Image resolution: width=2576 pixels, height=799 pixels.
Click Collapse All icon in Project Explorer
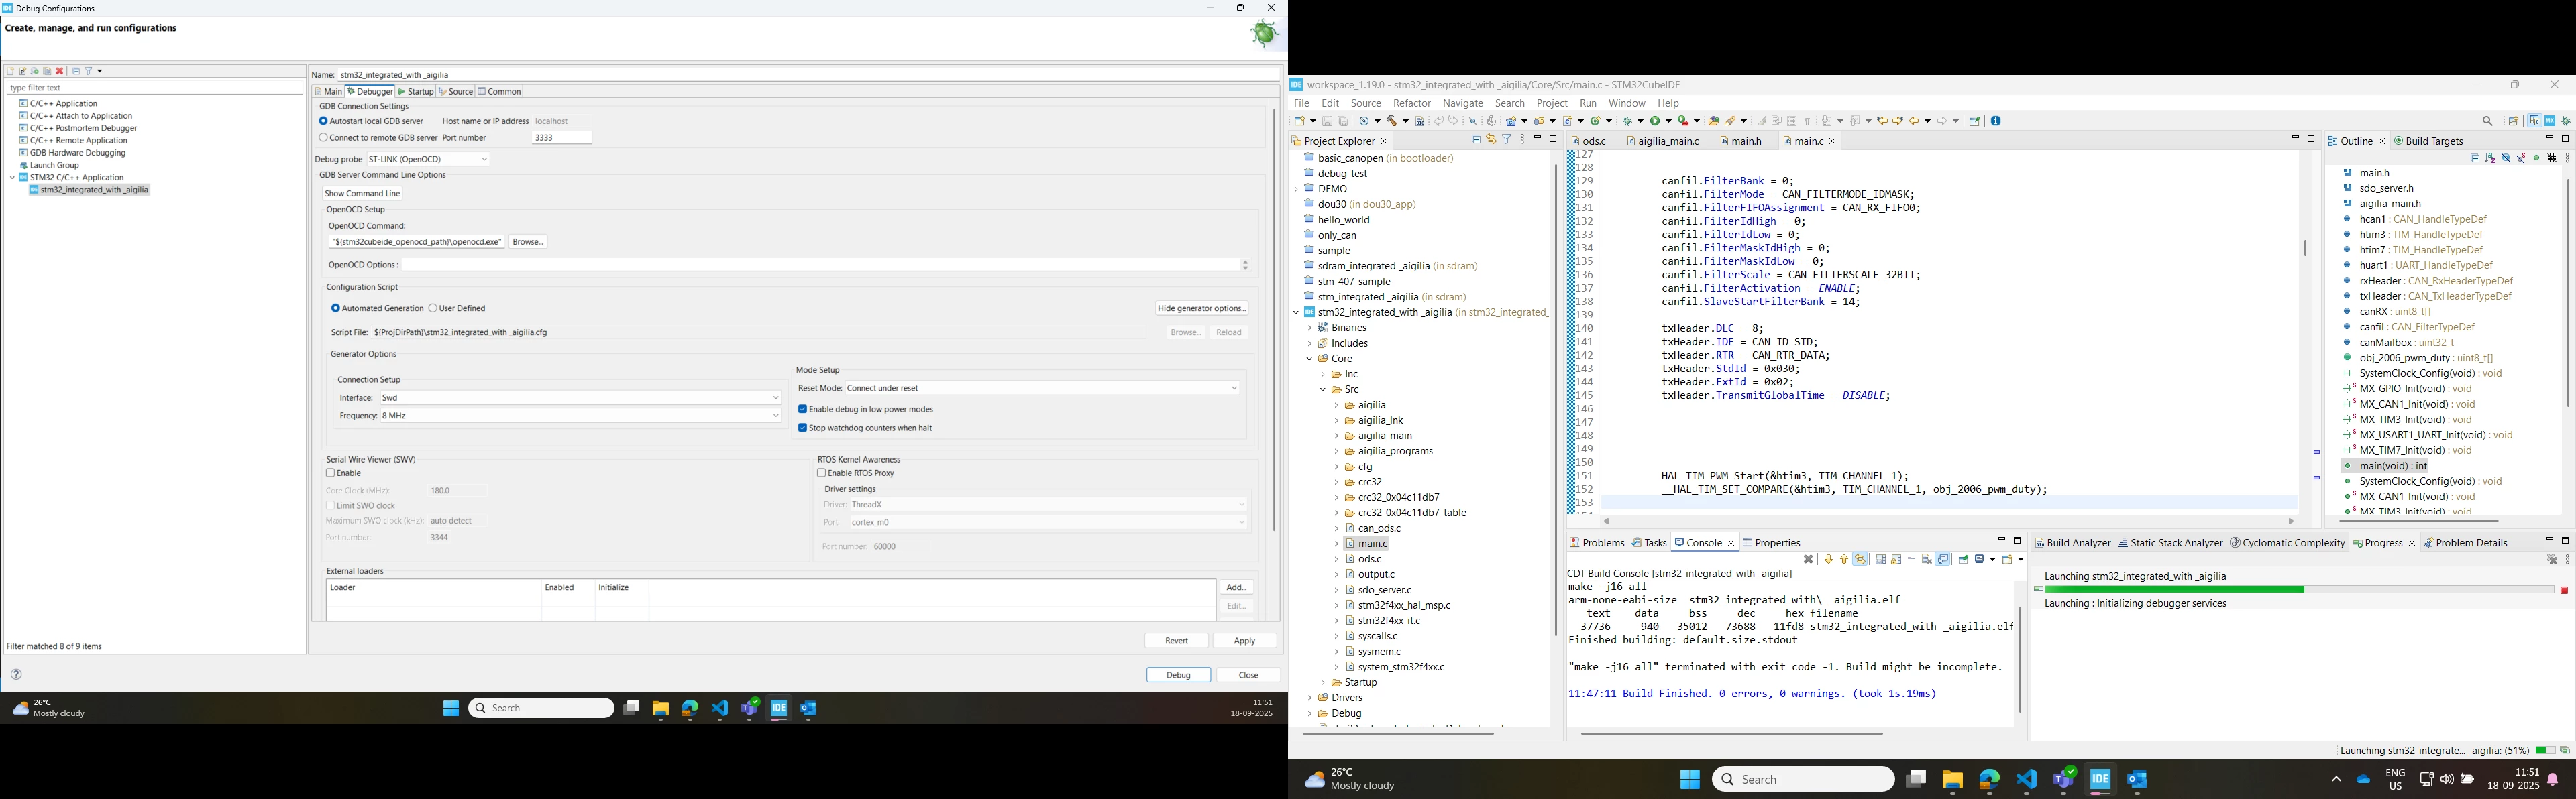tap(1476, 140)
